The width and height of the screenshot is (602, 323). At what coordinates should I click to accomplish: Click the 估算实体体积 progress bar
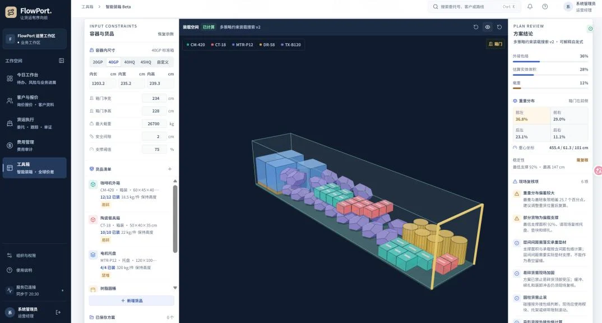(x=550, y=75)
